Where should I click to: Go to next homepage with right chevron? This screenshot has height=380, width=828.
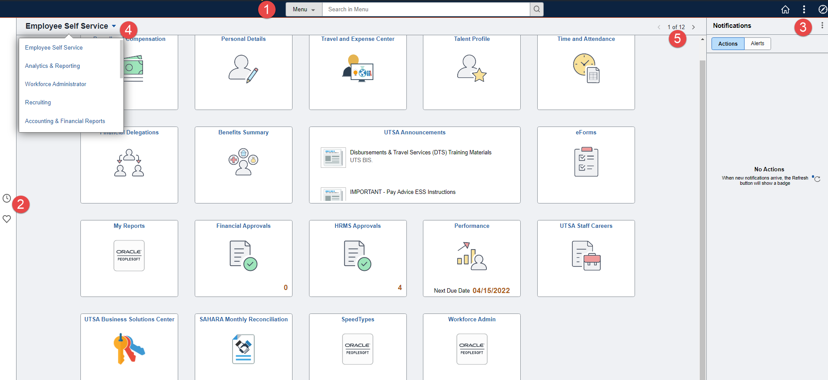tap(693, 27)
